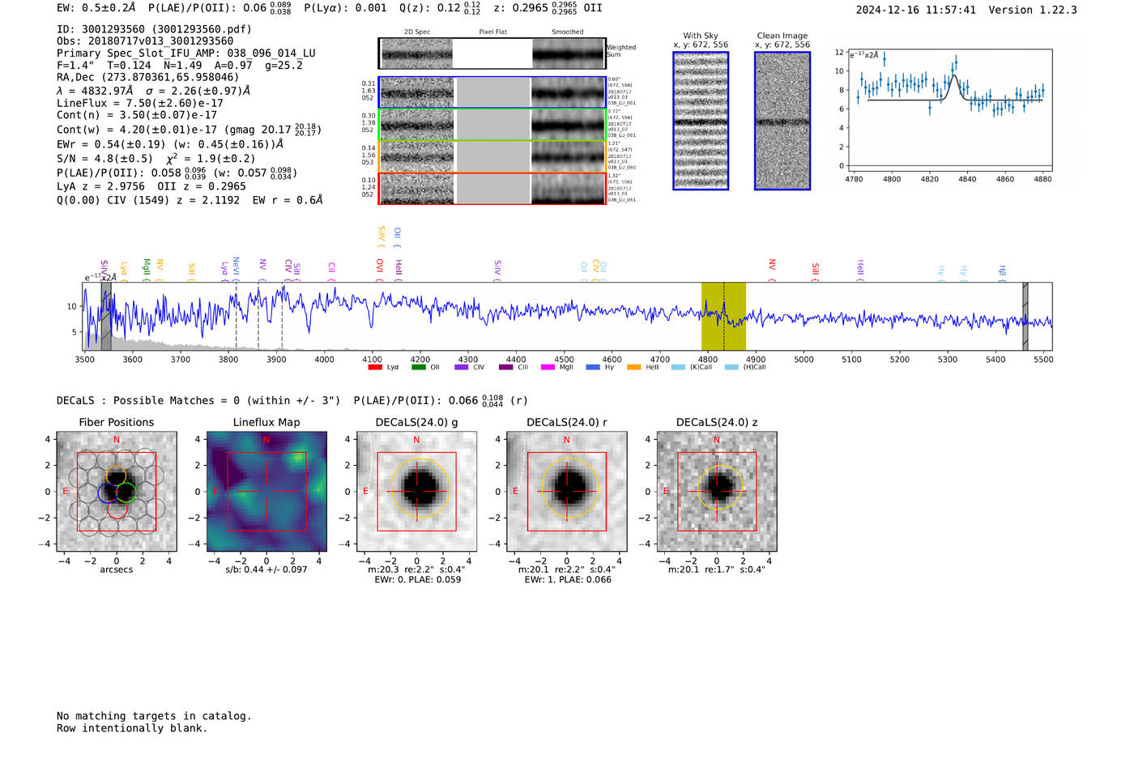
Task: Open the DECaLS(24.0) r cutout
Action: (567, 492)
